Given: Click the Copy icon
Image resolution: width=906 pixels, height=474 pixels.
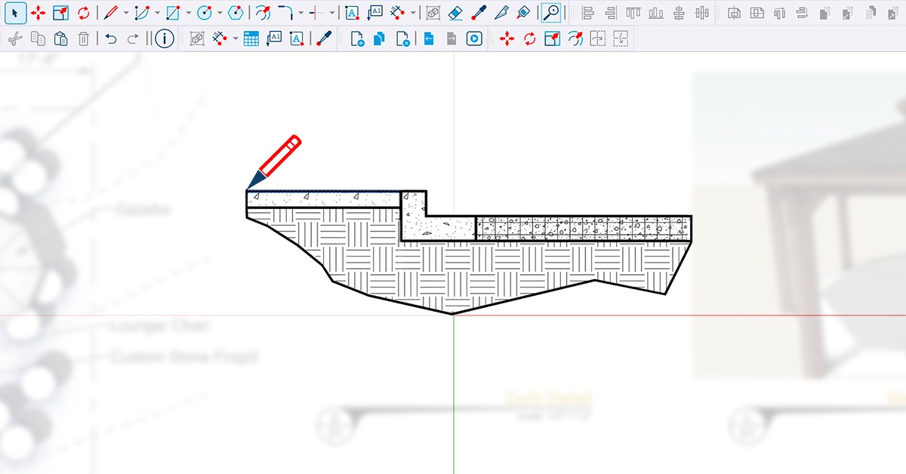Looking at the screenshot, I should pos(39,38).
